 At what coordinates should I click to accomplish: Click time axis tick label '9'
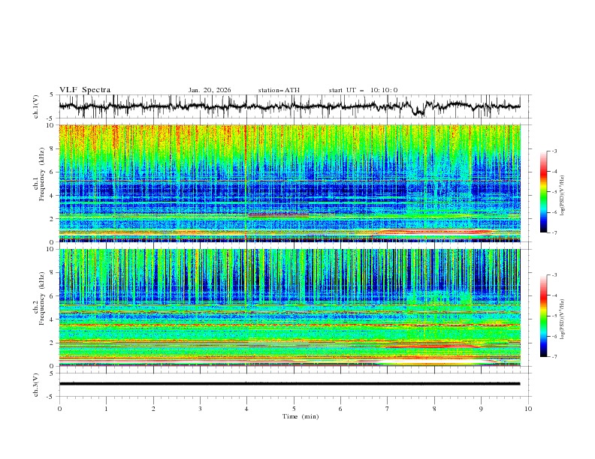[481, 409]
